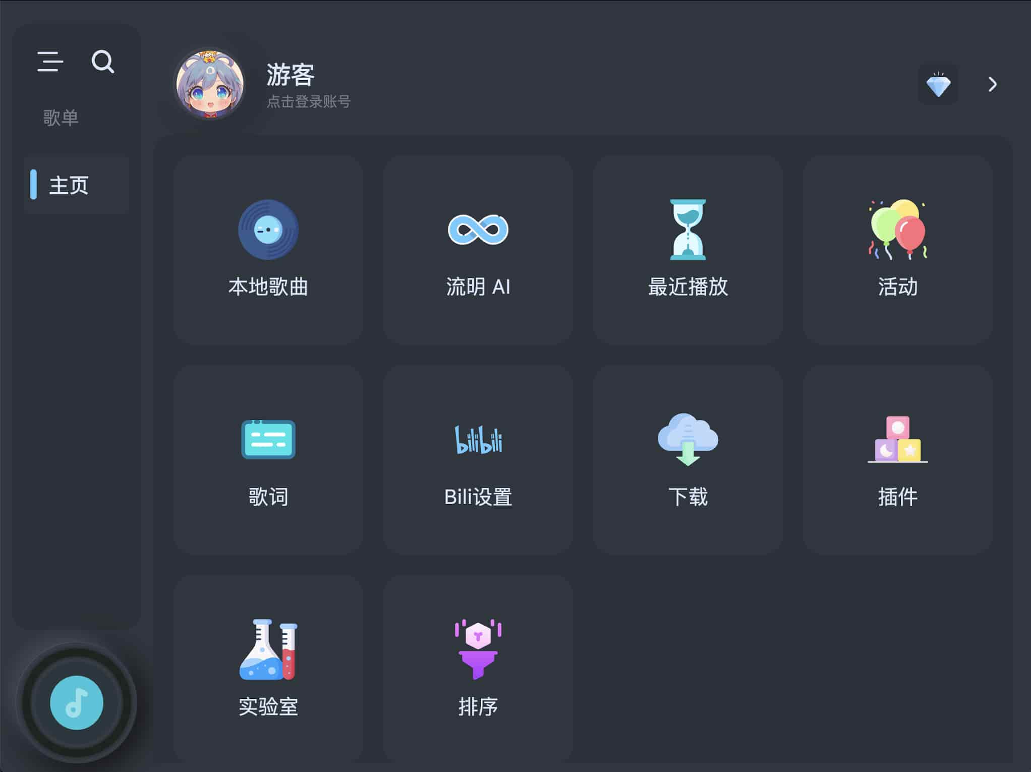This screenshot has width=1031, height=772.
Task: Open the 插件 toy blocks icon
Action: point(897,439)
